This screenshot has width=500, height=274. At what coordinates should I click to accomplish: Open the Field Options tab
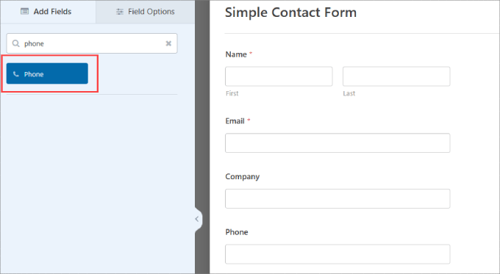[145, 12]
